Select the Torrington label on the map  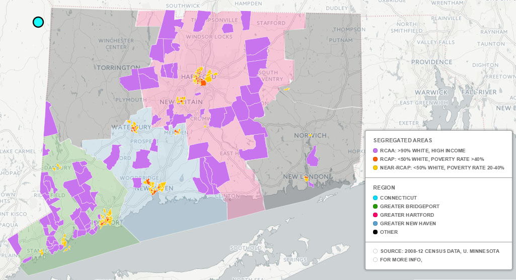[118, 67]
